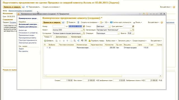Paste rows from the clipboard icon

[x=75, y=41]
